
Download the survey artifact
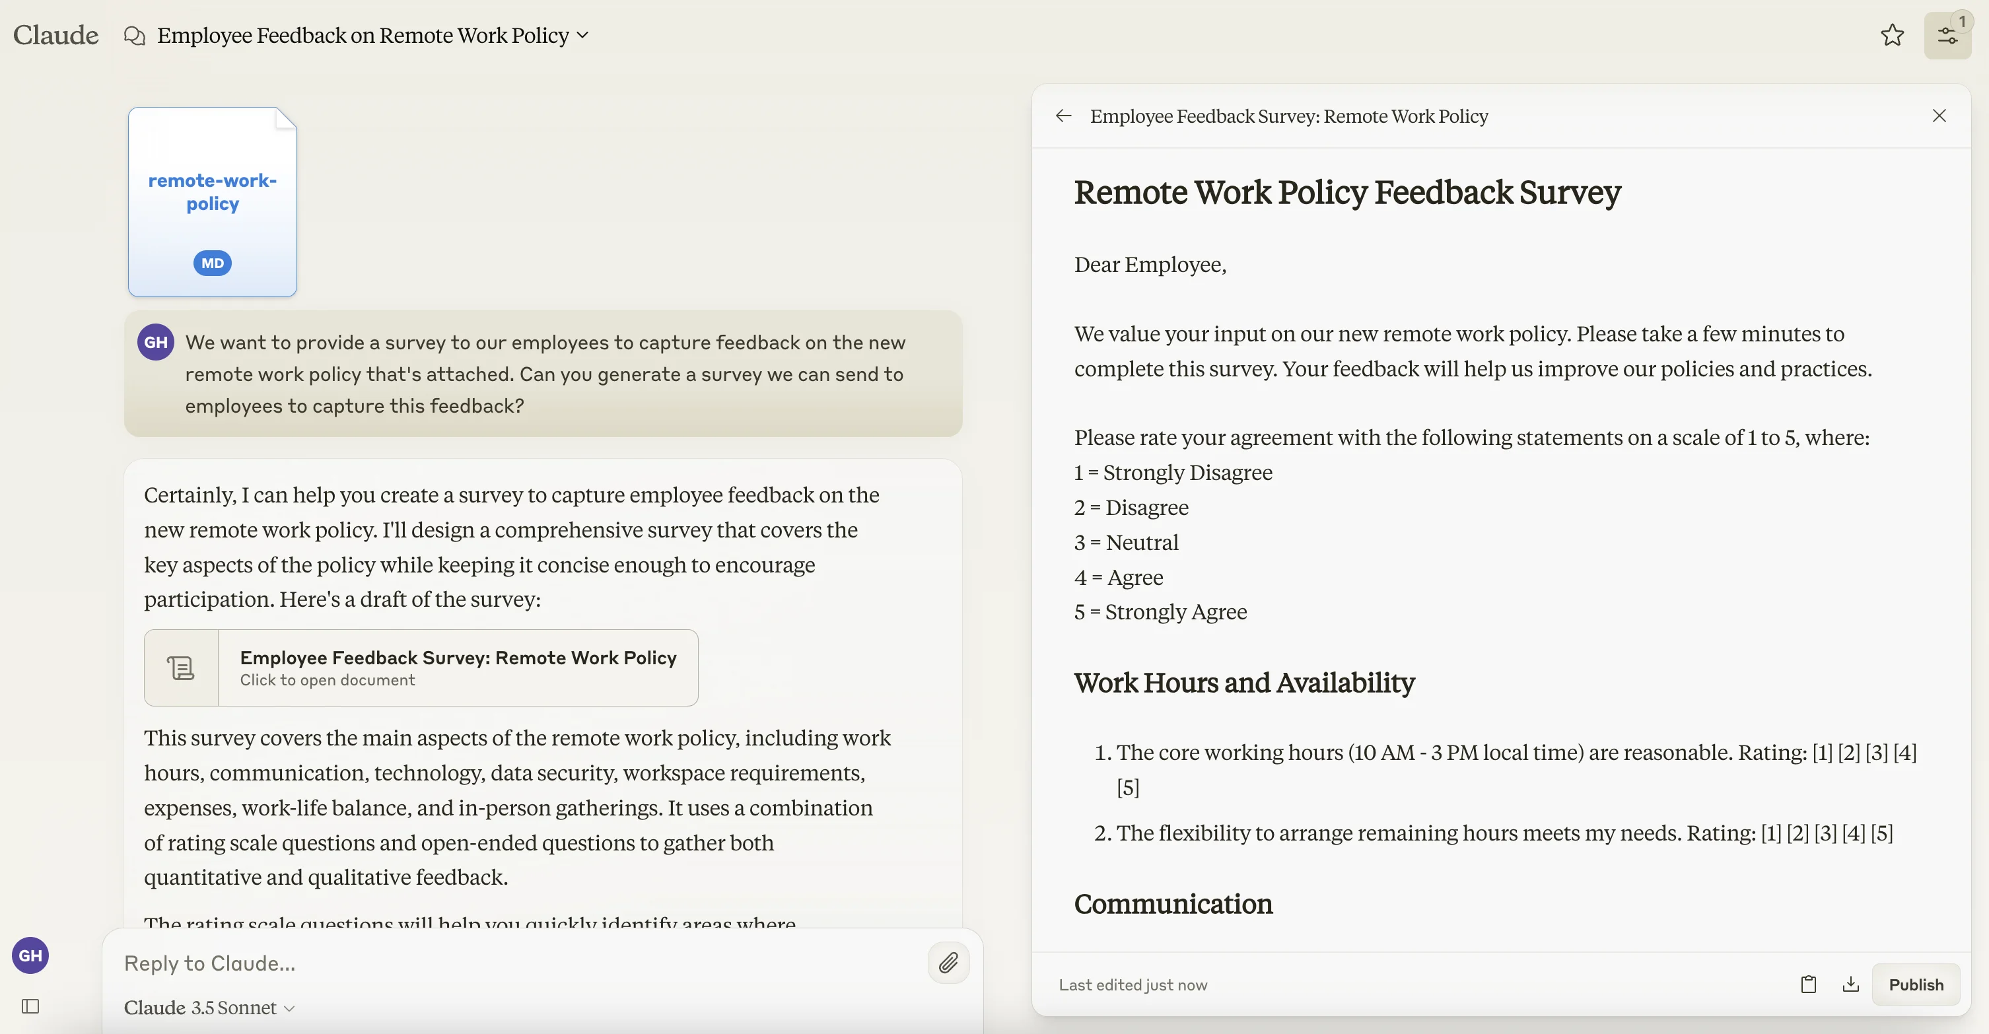(1850, 984)
